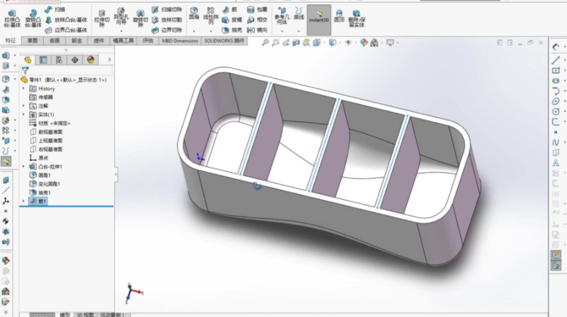Select the 抽壳1 shell feature in tree
Screen dimensions: 567x317
coord(40,193)
